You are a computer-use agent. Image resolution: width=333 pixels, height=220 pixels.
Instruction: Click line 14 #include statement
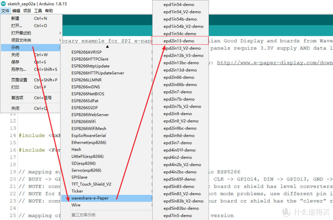(x=40, y=135)
